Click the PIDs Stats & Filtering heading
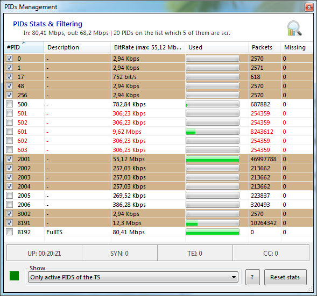Image resolution: width=317 pixels, height=296 pixels. pyautogui.click(x=47, y=24)
